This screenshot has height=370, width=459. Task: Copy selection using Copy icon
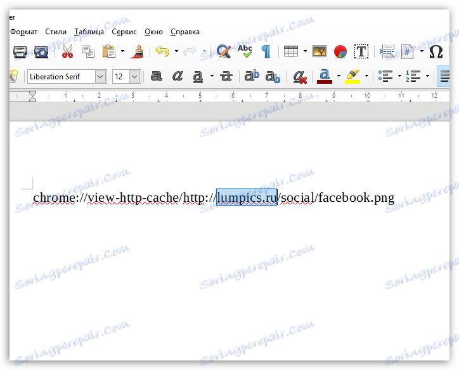pos(88,51)
